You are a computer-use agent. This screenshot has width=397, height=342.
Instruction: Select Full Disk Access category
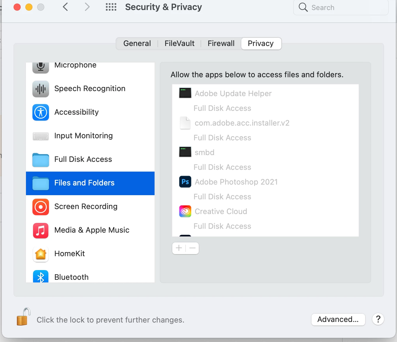click(90, 160)
